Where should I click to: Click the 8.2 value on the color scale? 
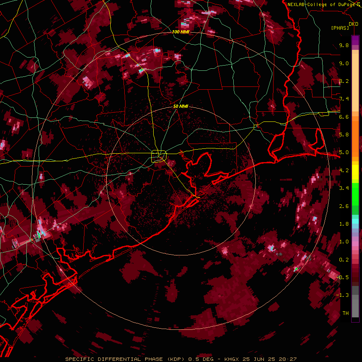[x=344, y=81]
